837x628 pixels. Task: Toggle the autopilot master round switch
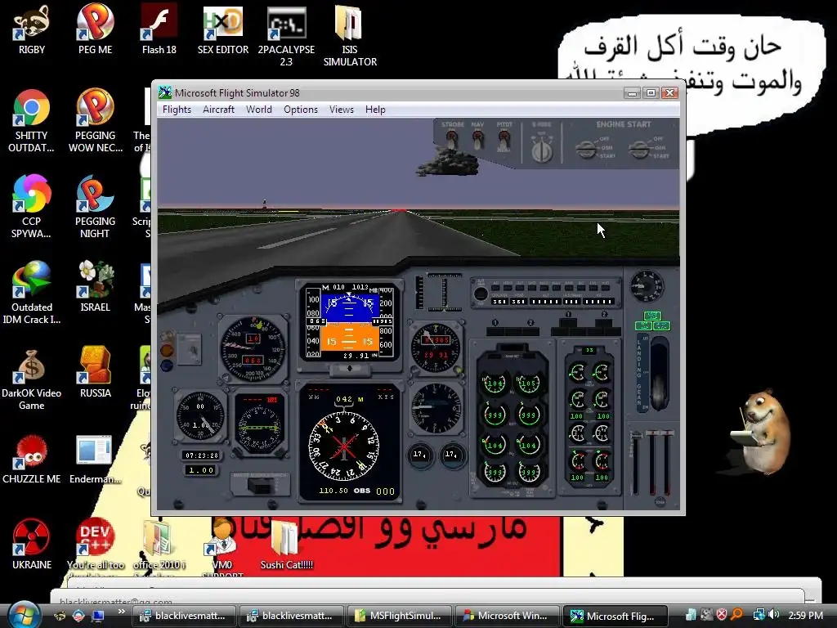tap(481, 294)
